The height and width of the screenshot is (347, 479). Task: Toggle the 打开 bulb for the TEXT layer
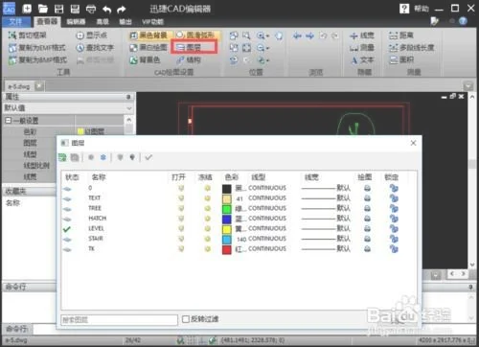click(181, 198)
